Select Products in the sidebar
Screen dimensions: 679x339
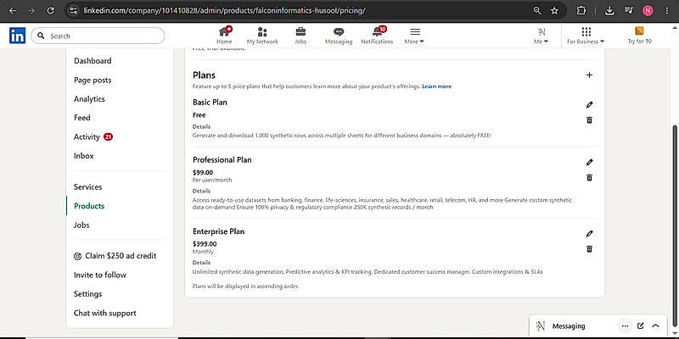tap(89, 206)
